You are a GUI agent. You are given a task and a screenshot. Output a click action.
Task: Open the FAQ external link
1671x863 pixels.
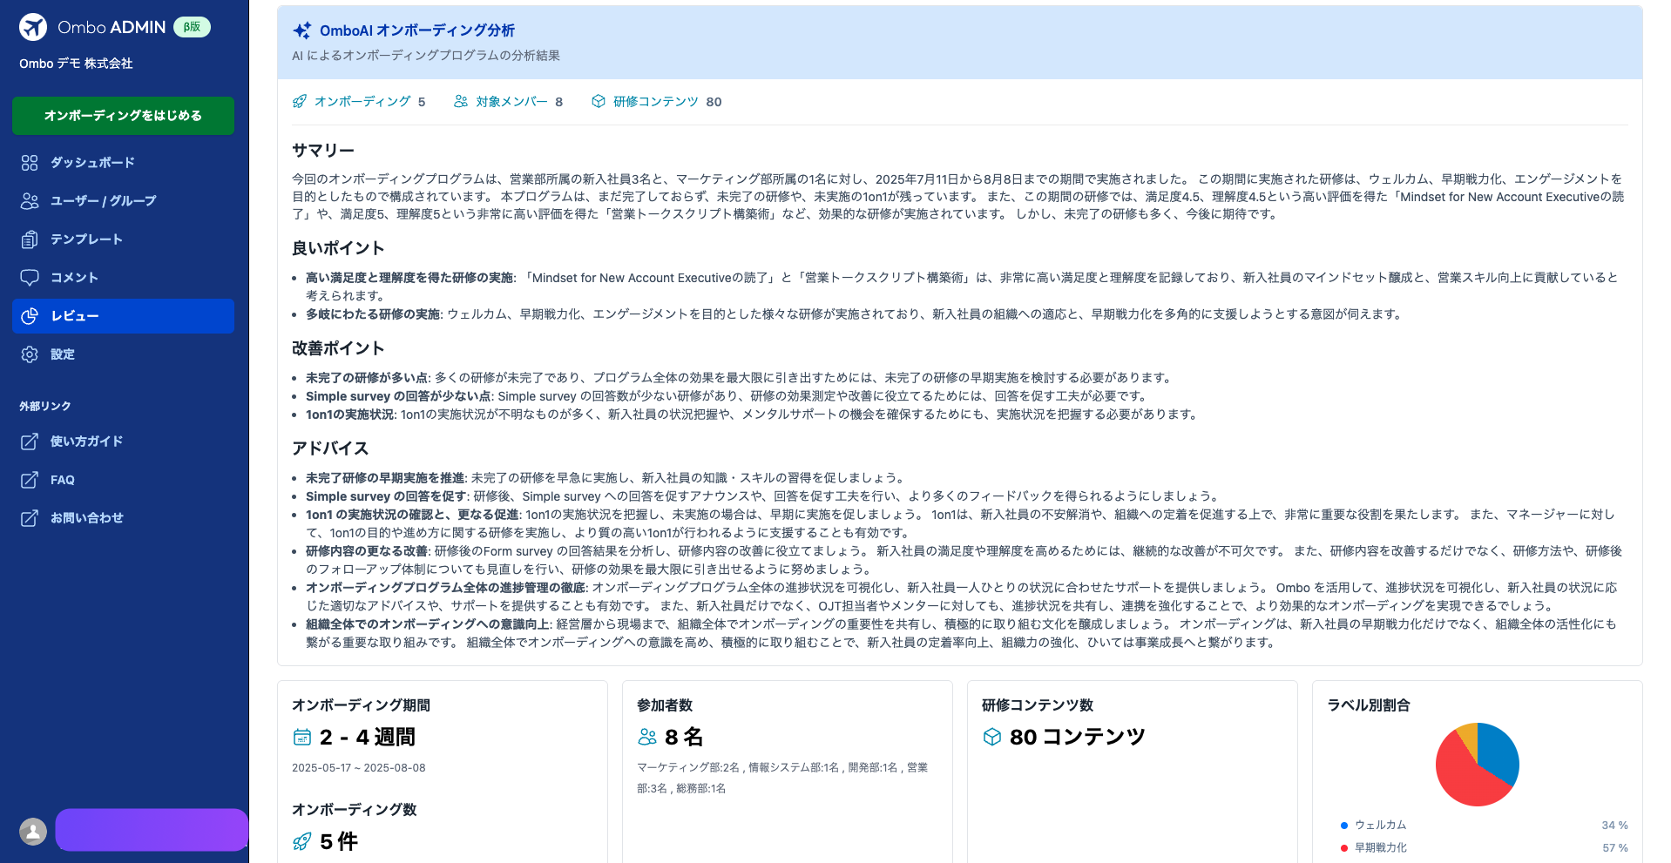[123, 480]
